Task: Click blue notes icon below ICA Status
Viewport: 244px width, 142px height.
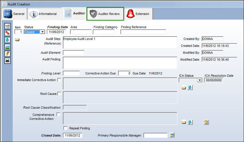Action: [x=190, y=87]
